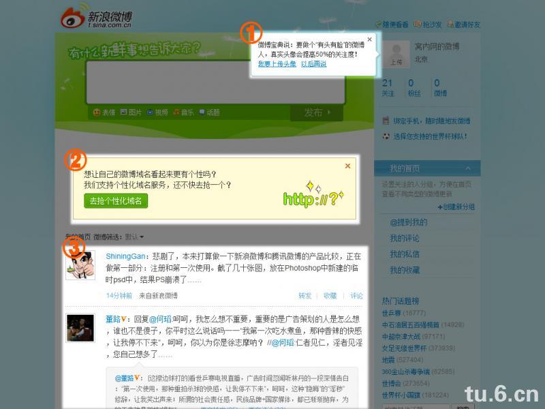This screenshot has height=409, width=545.
Task: Click 转发 on ShiningGan's post
Action: [305, 296]
